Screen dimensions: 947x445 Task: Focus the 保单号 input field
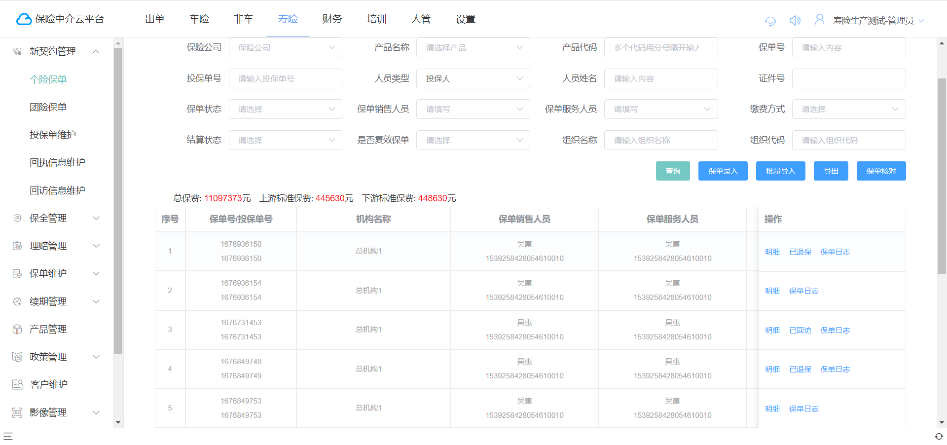coord(849,47)
